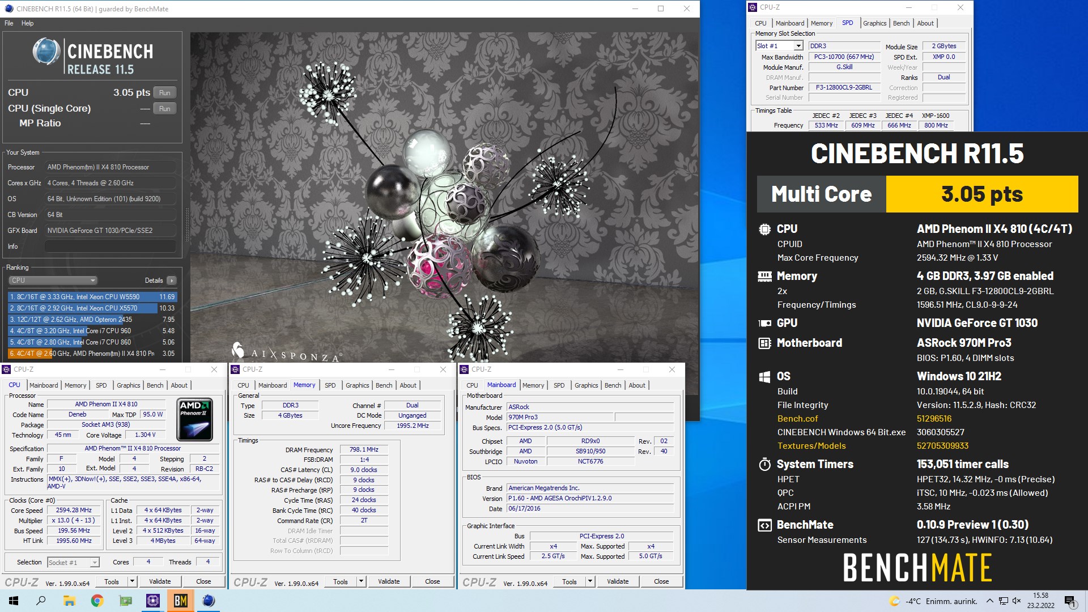The image size is (1088, 612).
Task: Open Tools dropdown arrow in CPU tab window
Action: click(132, 581)
